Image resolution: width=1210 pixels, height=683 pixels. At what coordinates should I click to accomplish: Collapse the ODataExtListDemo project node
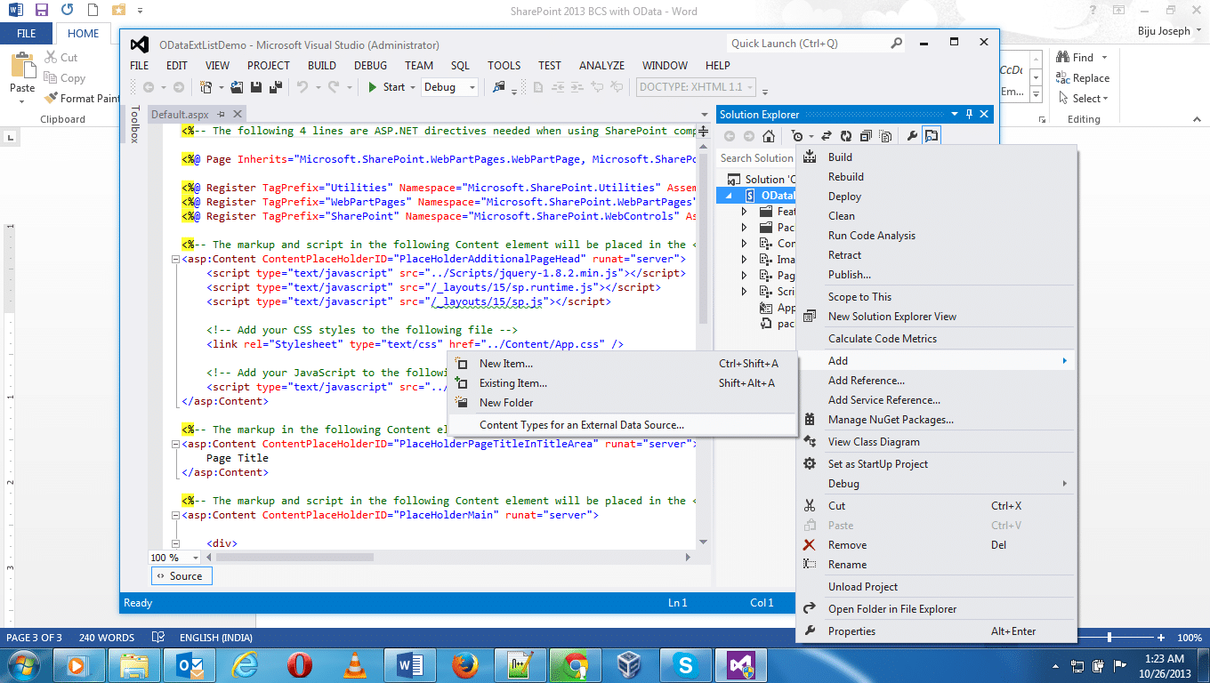point(730,196)
